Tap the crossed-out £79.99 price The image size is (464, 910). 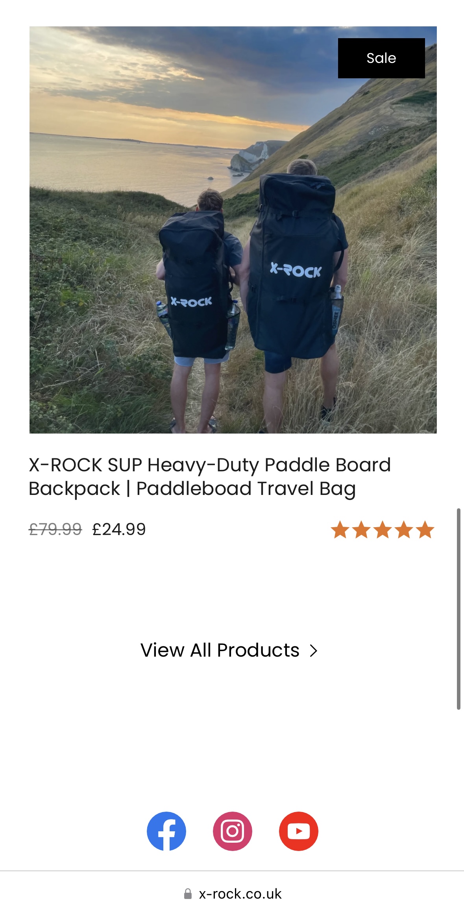pyautogui.click(x=55, y=530)
